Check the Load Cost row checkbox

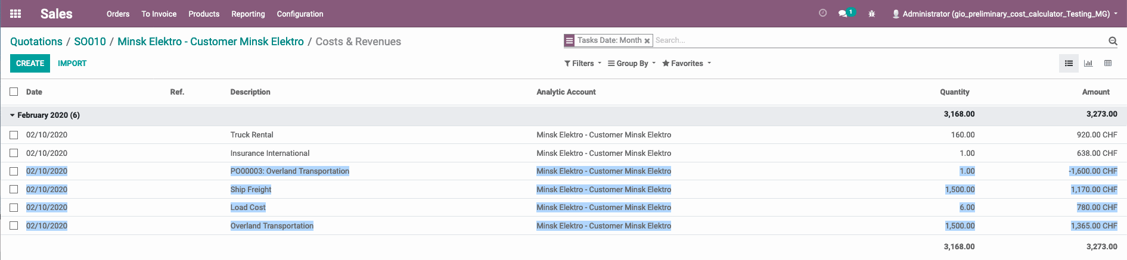(x=14, y=208)
